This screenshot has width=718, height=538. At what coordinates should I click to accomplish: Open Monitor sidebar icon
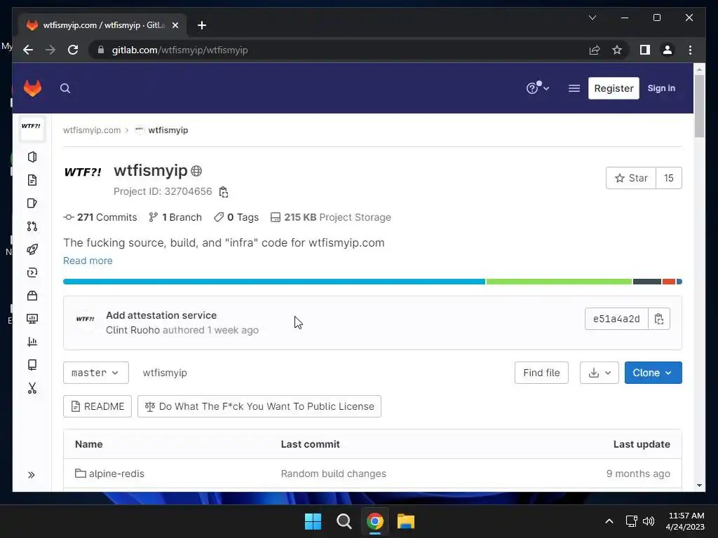[32, 319]
